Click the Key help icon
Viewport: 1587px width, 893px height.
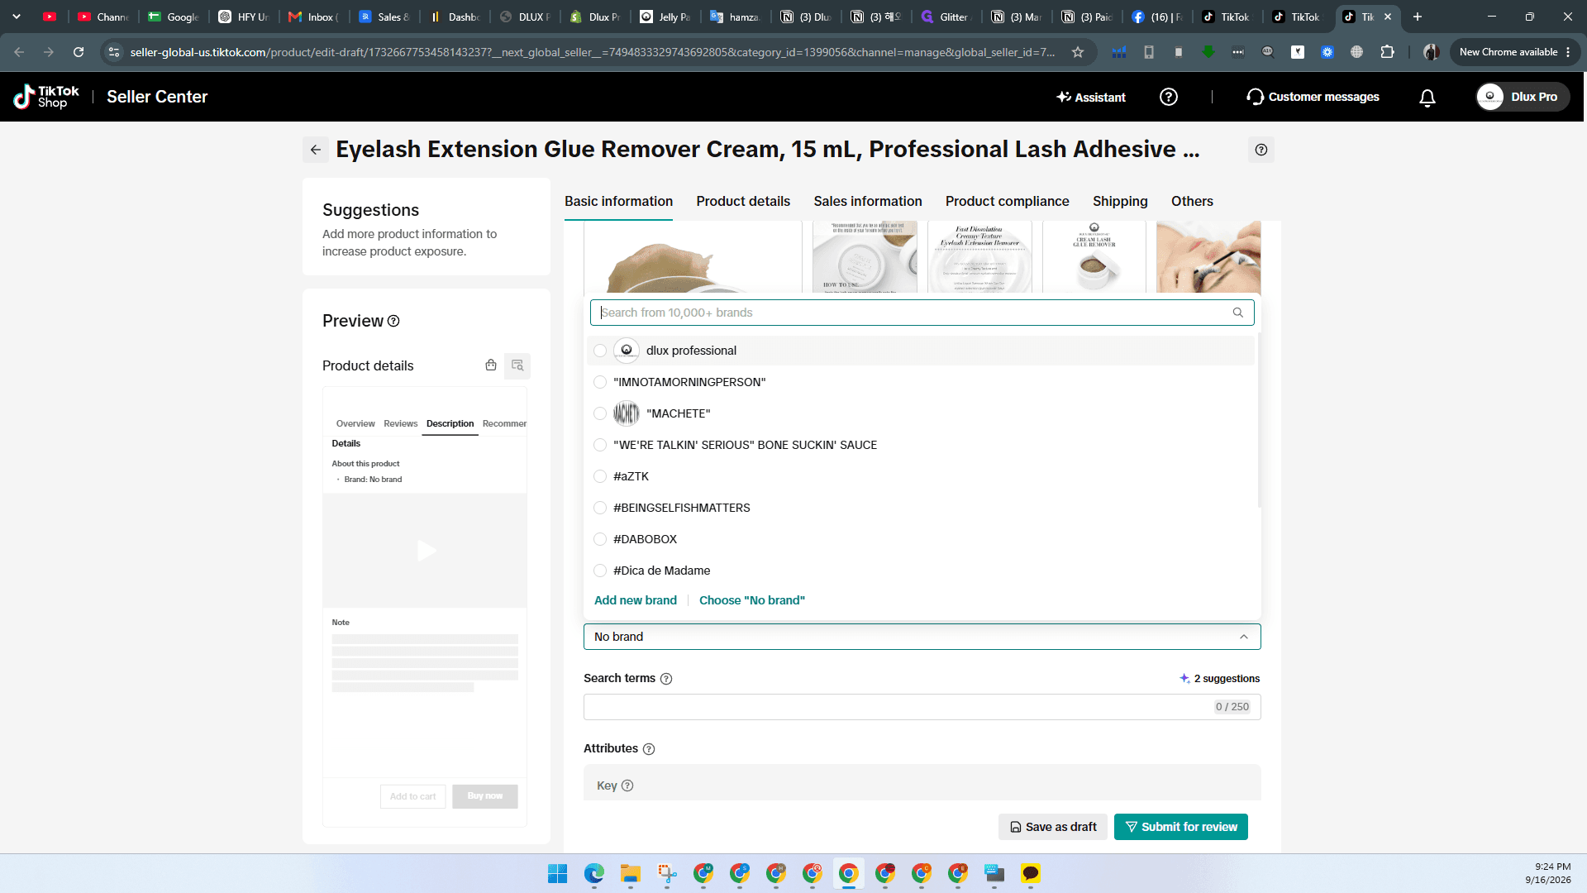click(x=627, y=786)
